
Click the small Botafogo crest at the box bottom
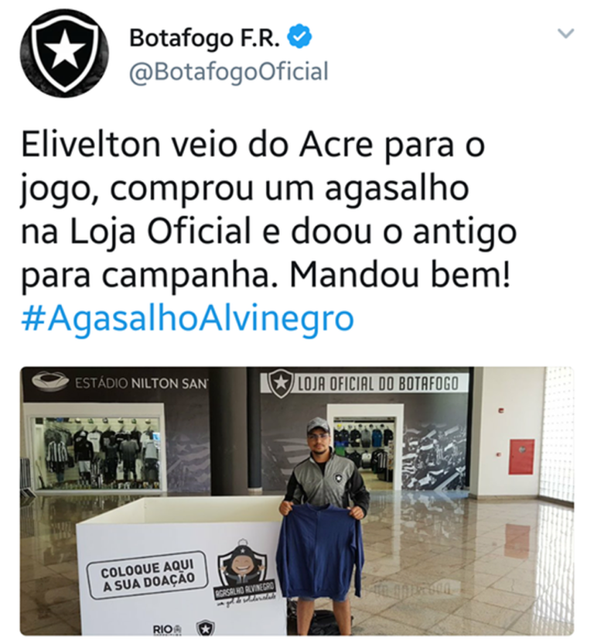(205, 629)
